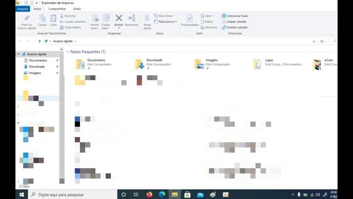Click the back navigation arrow
Viewport: 353px width, 199px height.
click(x=20, y=41)
